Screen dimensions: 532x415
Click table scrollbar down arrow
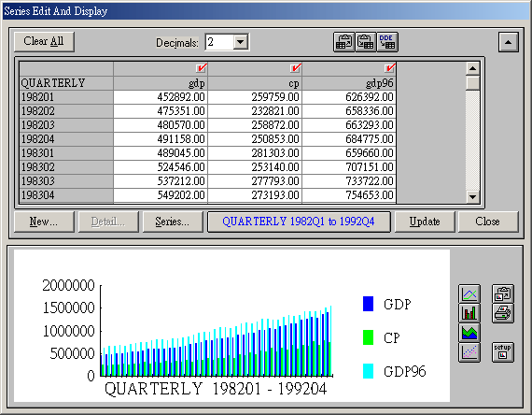472,196
